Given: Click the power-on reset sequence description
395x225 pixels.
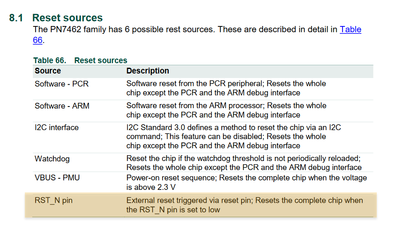Looking at the screenshot, I should click(246, 182).
